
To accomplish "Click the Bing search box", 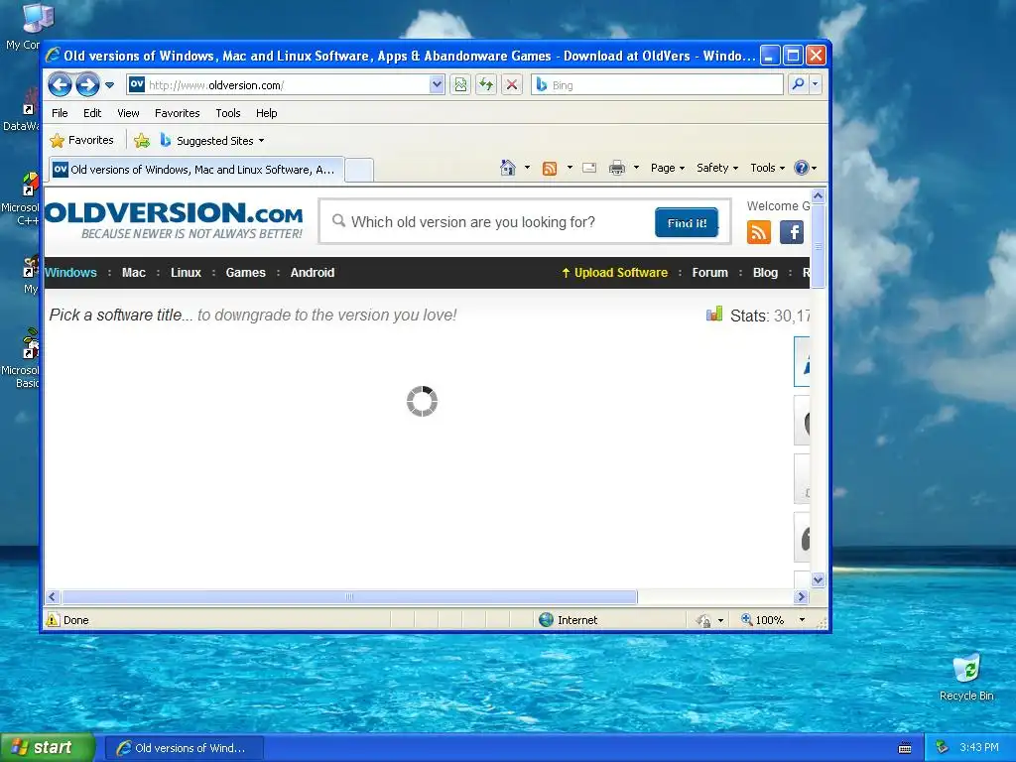I will coord(658,85).
